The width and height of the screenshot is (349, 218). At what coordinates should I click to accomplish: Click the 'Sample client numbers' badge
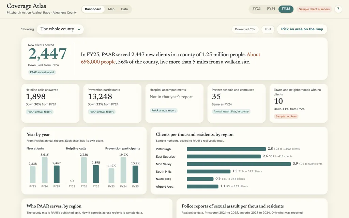pos(314,9)
